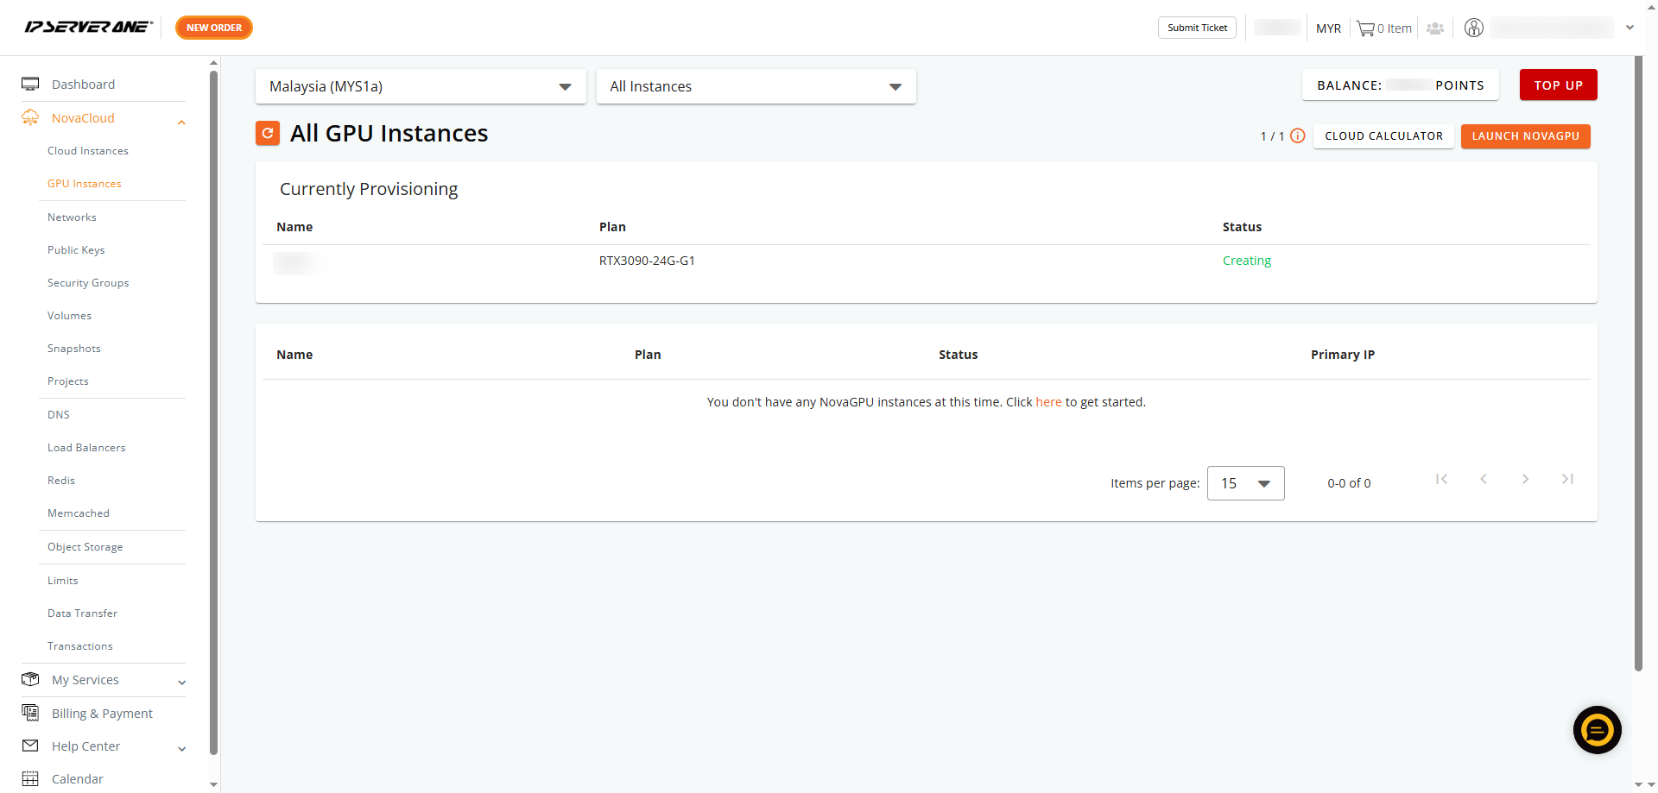The height and width of the screenshot is (793, 1658).
Task: Click the My Services box icon
Action: 30,679
